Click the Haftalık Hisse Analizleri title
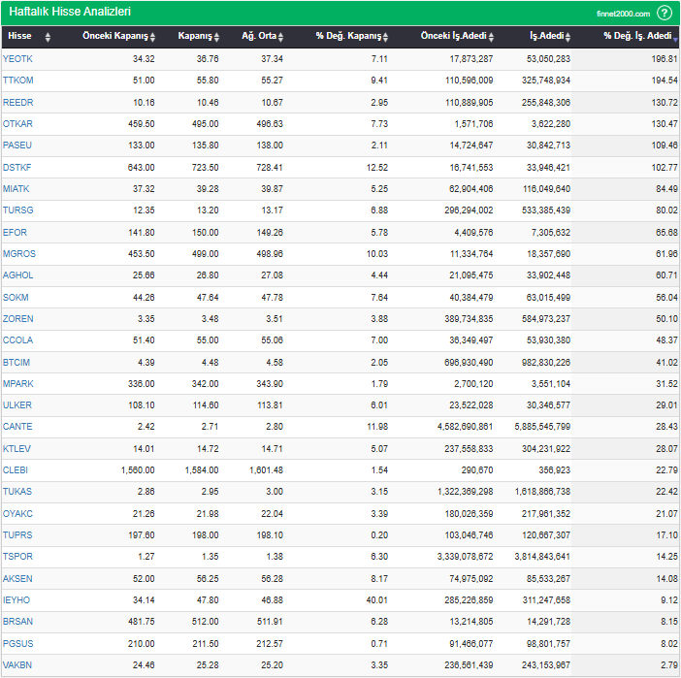This screenshot has width=681, height=678. click(x=70, y=13)
